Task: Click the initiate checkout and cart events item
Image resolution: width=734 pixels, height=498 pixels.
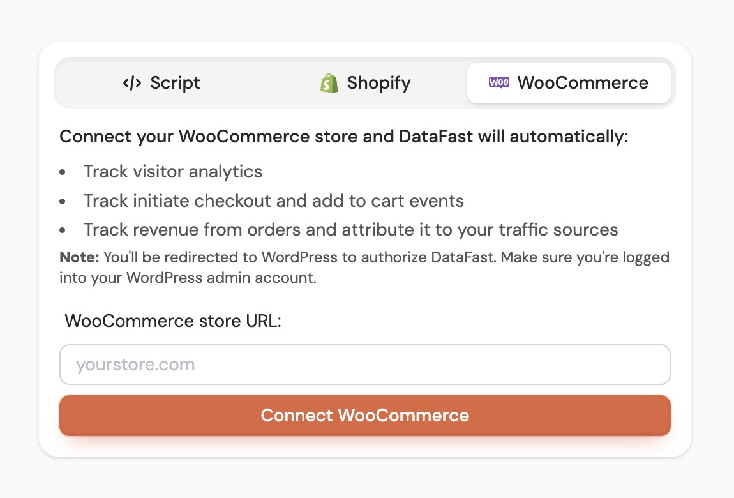Action: click(274, 201)
